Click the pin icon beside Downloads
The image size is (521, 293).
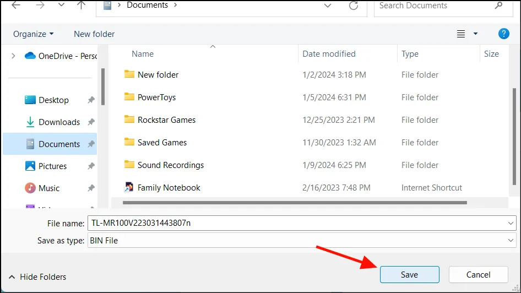point(91,122)
